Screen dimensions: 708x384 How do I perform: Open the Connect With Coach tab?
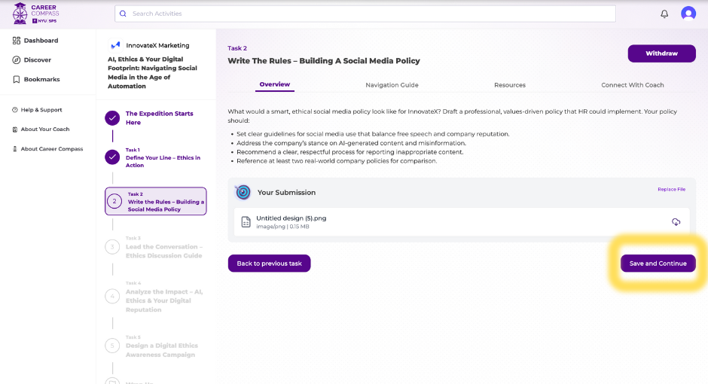pyautogui.click(x=632, y=85)
